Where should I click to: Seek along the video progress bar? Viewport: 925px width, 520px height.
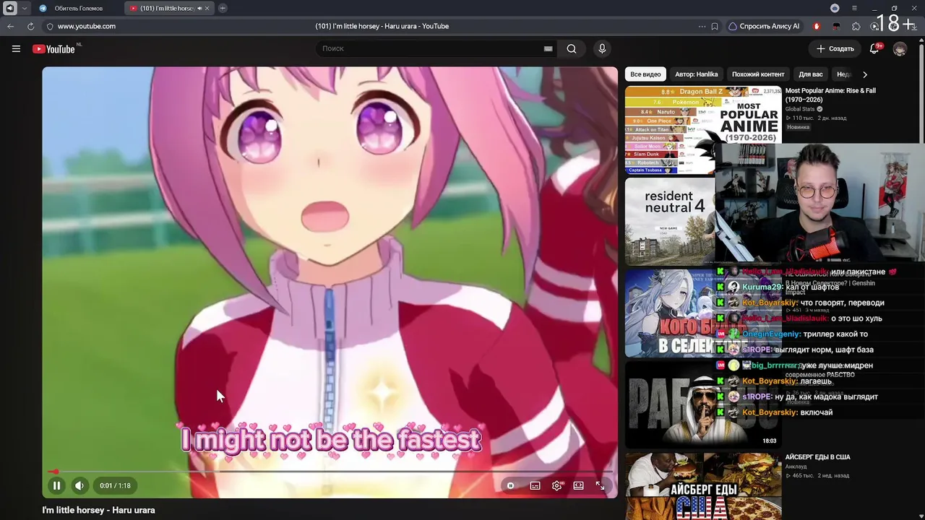pos(330,472)
